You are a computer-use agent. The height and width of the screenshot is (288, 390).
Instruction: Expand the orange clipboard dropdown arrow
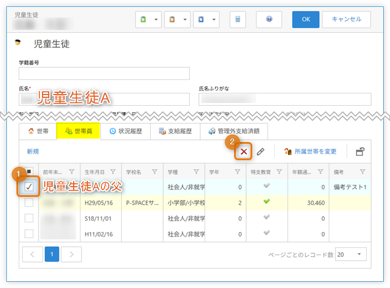pyautogui.click(x=185, y=19)
